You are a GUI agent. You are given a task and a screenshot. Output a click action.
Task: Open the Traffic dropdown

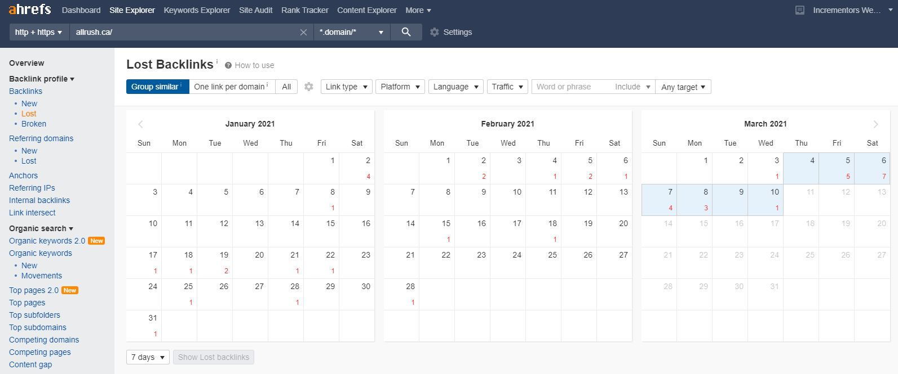(507, 87)
